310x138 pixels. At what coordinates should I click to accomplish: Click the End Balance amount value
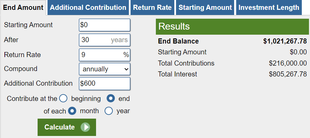click(x=285, y=41)
